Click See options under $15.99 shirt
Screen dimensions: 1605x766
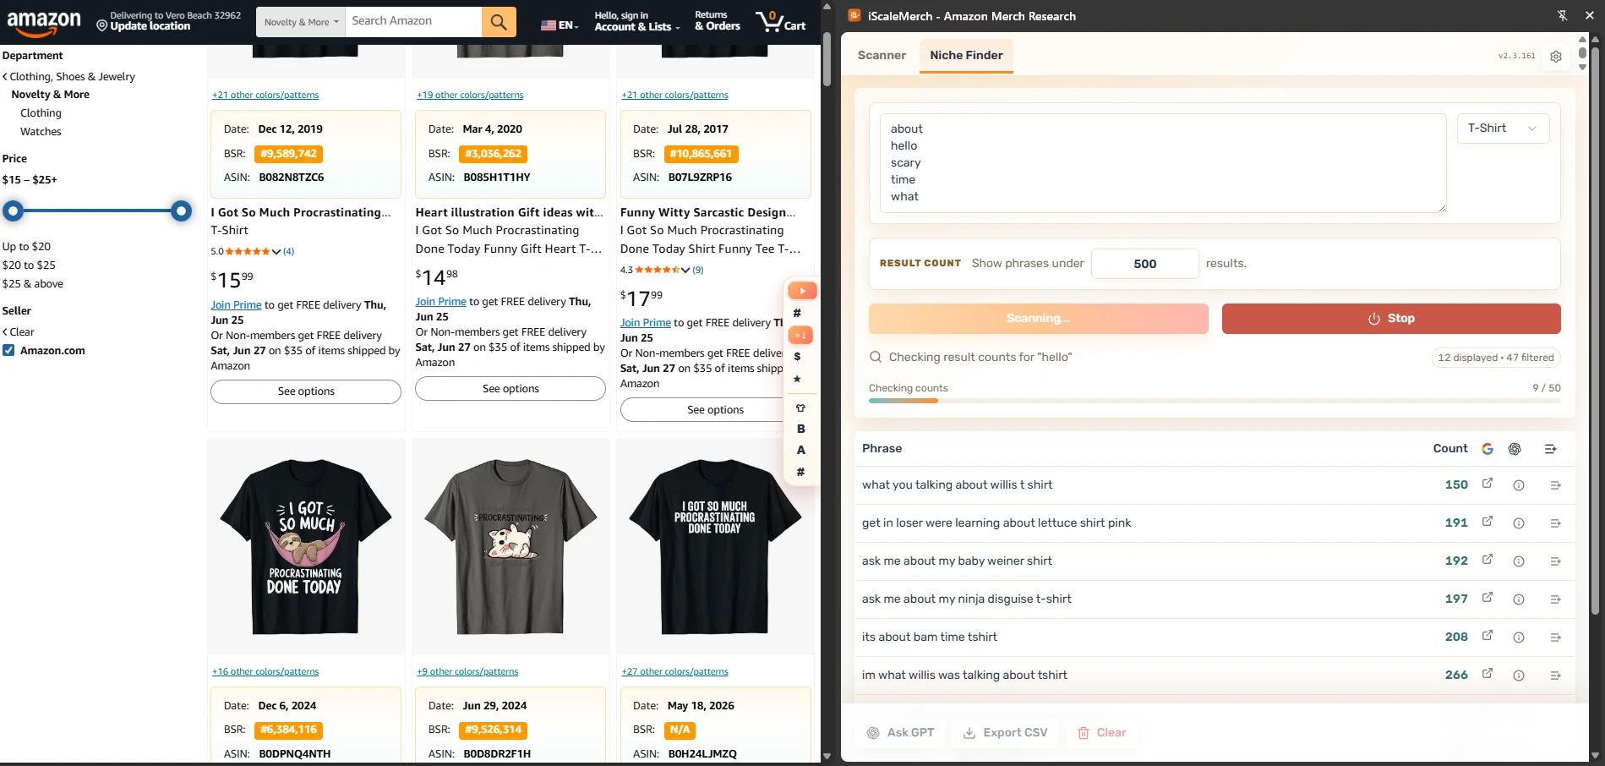point(306,391)
